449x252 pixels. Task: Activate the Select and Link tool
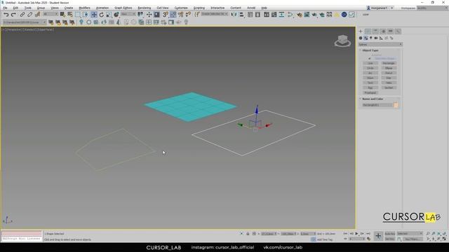coord(22,14)
